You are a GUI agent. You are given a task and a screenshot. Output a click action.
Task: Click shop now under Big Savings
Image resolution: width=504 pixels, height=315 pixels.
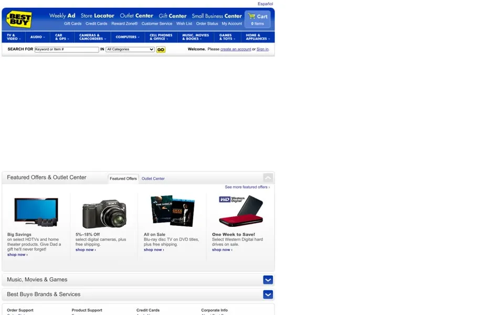[17, 255]
